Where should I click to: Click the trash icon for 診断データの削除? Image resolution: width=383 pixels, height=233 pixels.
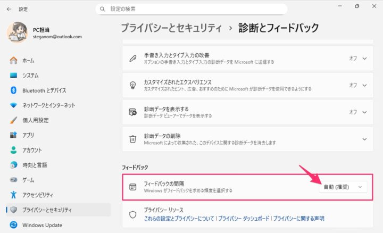point(133,139)
